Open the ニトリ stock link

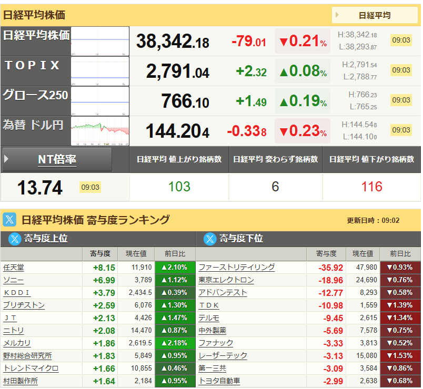(14, 331)
